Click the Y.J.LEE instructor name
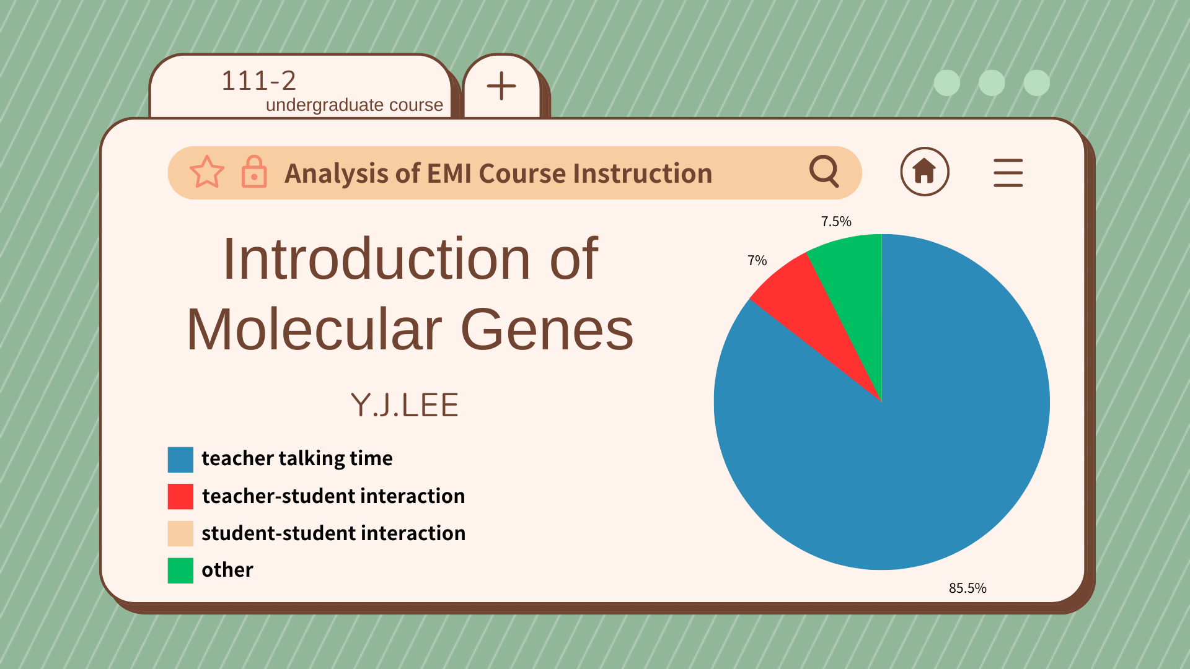This screenshot has width=1190, height=669. point(405,406)
